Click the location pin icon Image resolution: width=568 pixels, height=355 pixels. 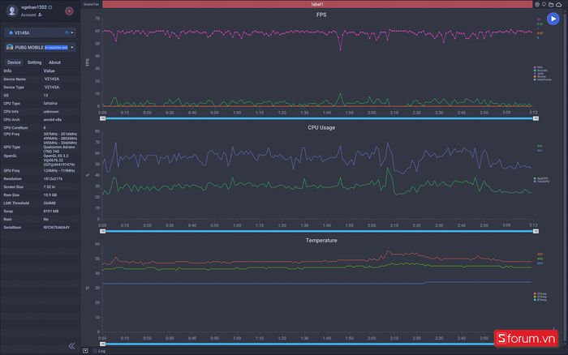[538, 4]
